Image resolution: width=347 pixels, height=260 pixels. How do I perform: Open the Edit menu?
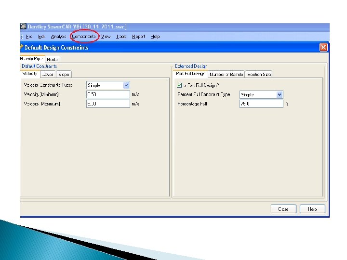pos(41,37)
